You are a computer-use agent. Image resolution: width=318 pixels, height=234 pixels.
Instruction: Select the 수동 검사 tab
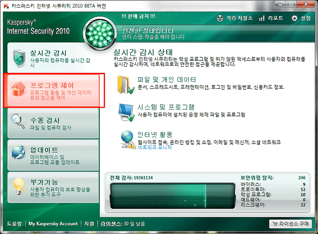coord(53,123)
